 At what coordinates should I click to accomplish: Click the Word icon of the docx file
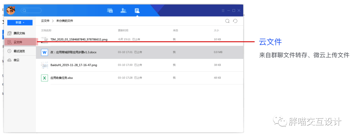(x=44, y=52)
